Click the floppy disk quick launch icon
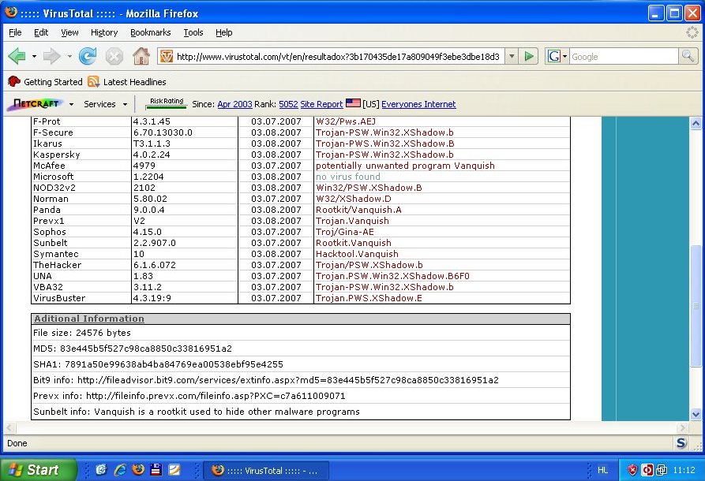705x481 pixels. (x=156, y=470)
